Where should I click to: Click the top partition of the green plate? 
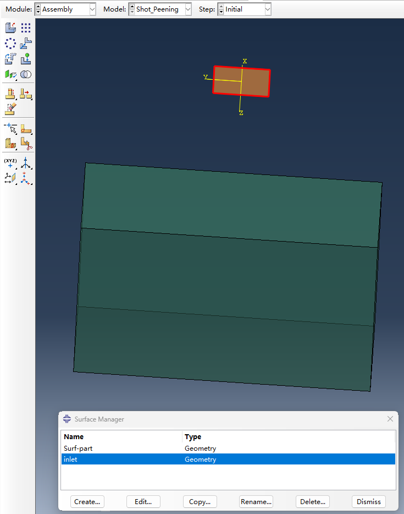click(231, 205)
